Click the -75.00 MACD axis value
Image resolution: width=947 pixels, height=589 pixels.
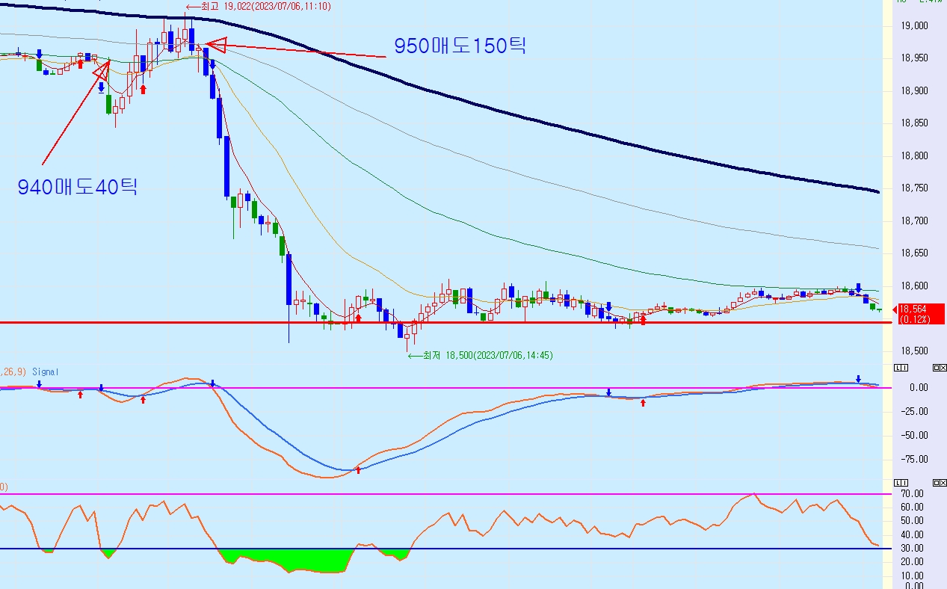pos(914,459)
